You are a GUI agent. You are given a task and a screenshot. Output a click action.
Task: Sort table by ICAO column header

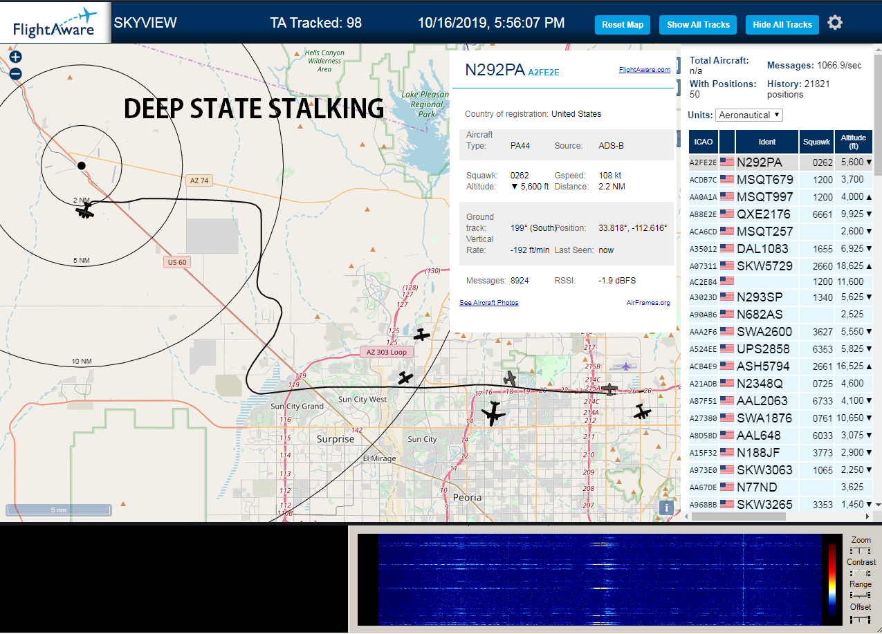coord(704,142)
